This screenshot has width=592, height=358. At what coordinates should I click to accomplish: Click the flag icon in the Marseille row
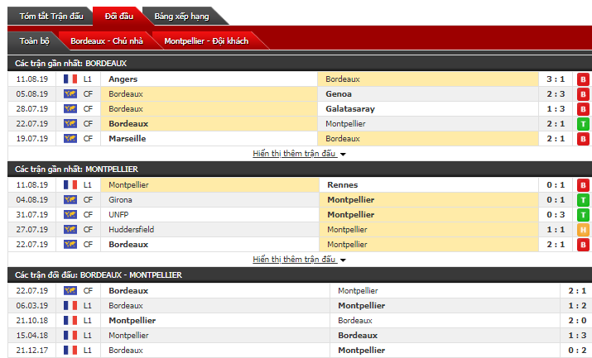click(70, 139)
